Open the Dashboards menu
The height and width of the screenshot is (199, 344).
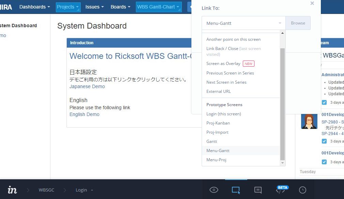(35, 7)
